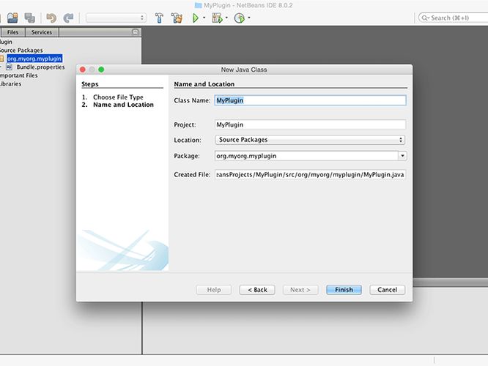Open the Profile Project dropdown arrow
The image size is (488, 366).
pos(249,18)
